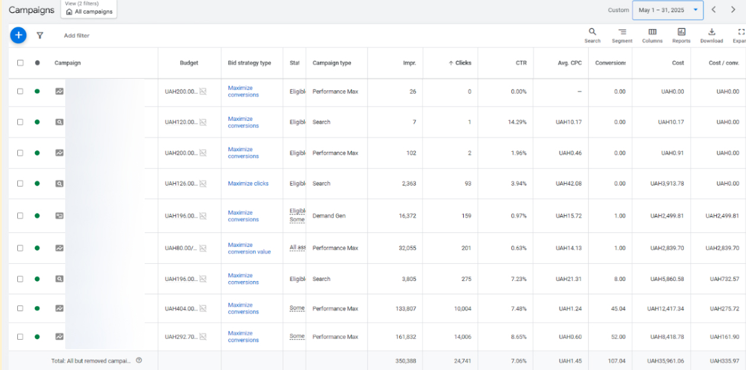Image resolution: width=746 pixels, height=370 pixels.
Task: Check the Demand Gen campaign row checkbox
Action: (x=20, y=216)
